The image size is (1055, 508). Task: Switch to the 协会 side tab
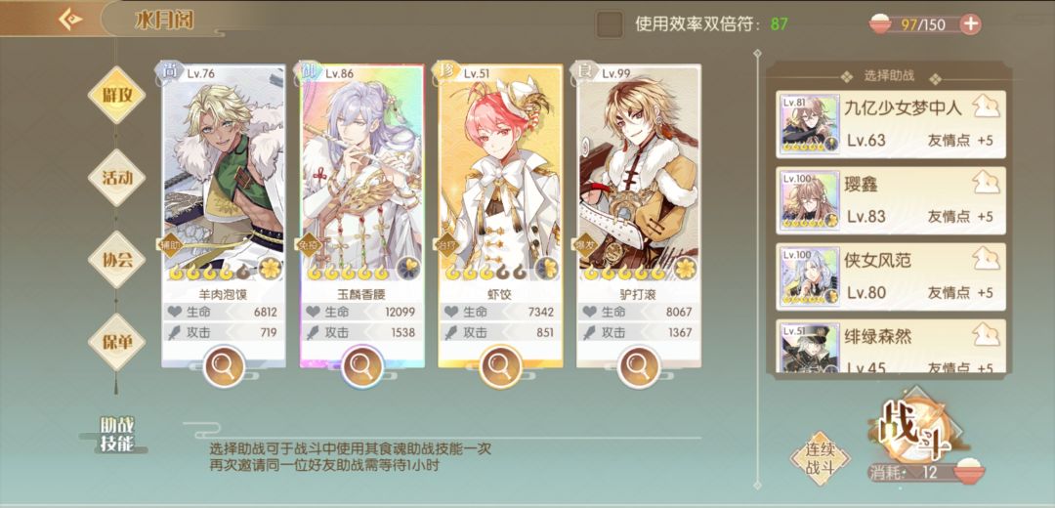116,260
